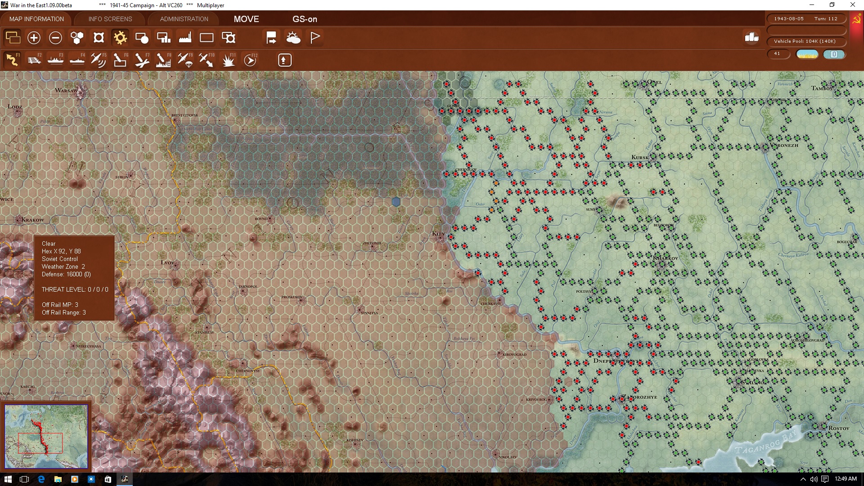This screenshot has height=486, width=864.
Task: Open the Map Information tab
Action: click(36, 19)
